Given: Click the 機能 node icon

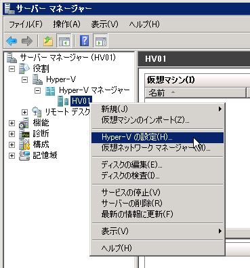Looking at the screenshot, I should point(24,123).
